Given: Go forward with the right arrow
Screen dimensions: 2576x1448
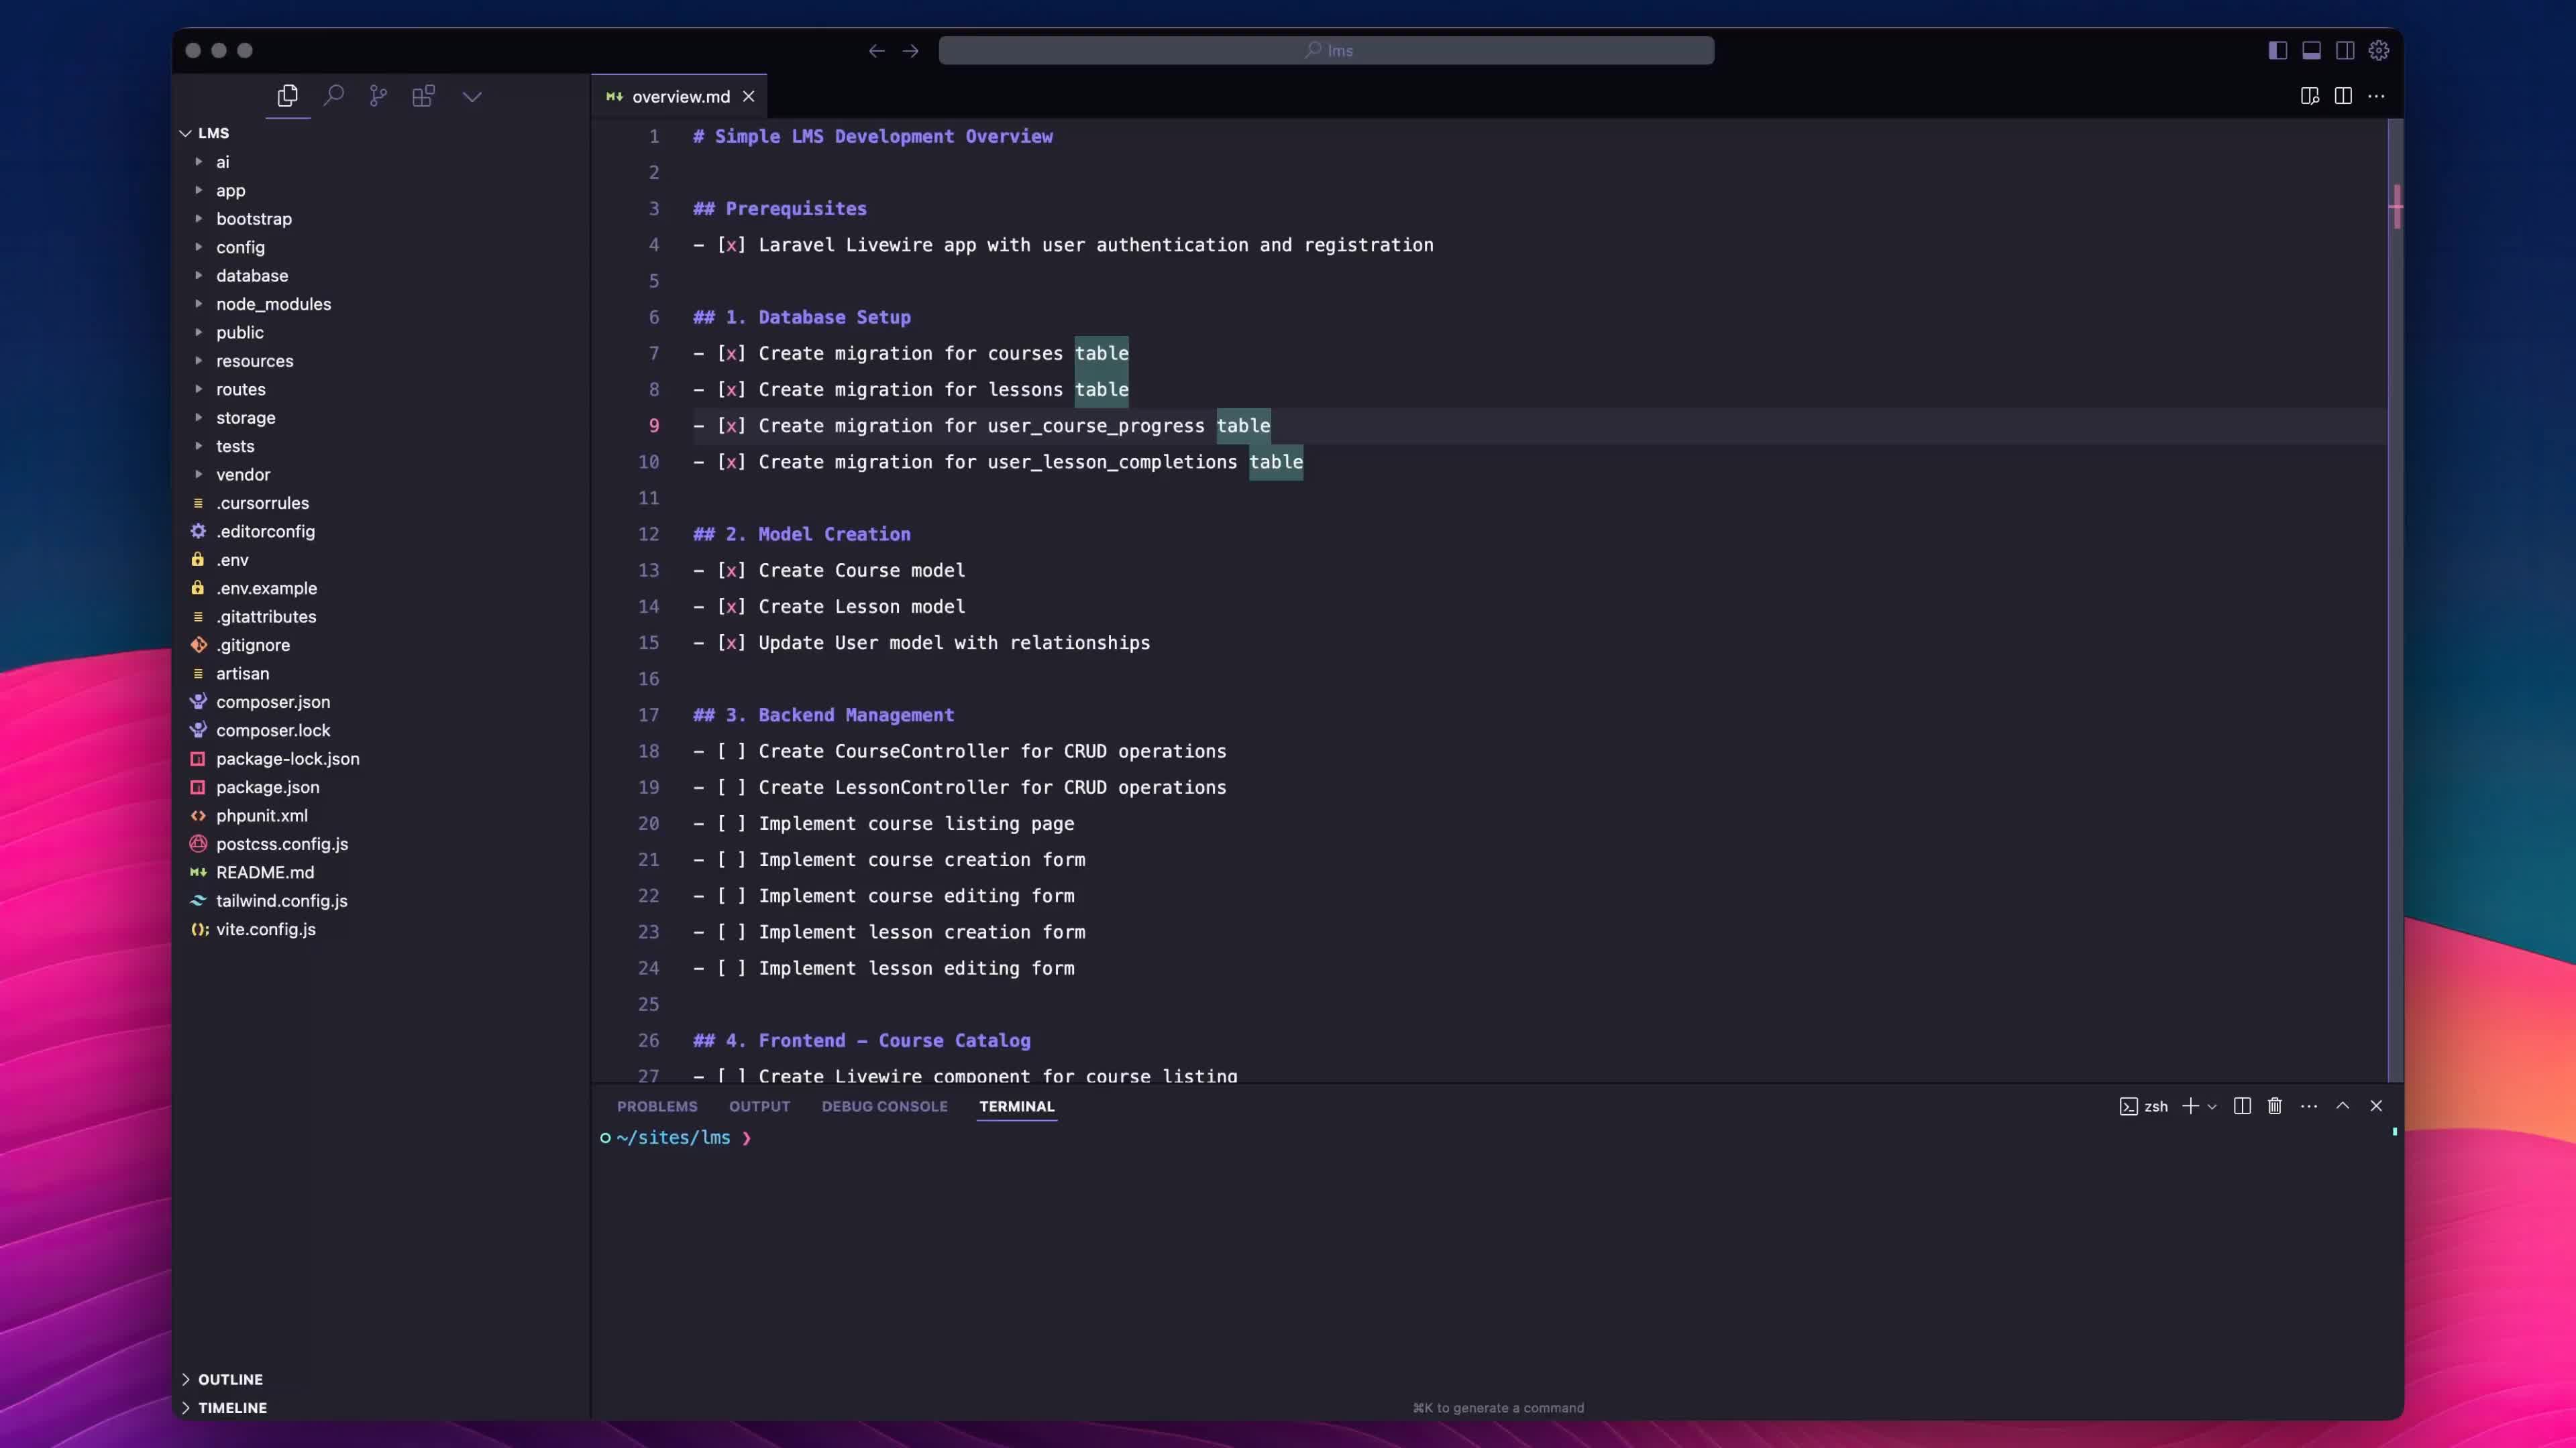Looking at the screenshot, I should [x=911, y=51].
